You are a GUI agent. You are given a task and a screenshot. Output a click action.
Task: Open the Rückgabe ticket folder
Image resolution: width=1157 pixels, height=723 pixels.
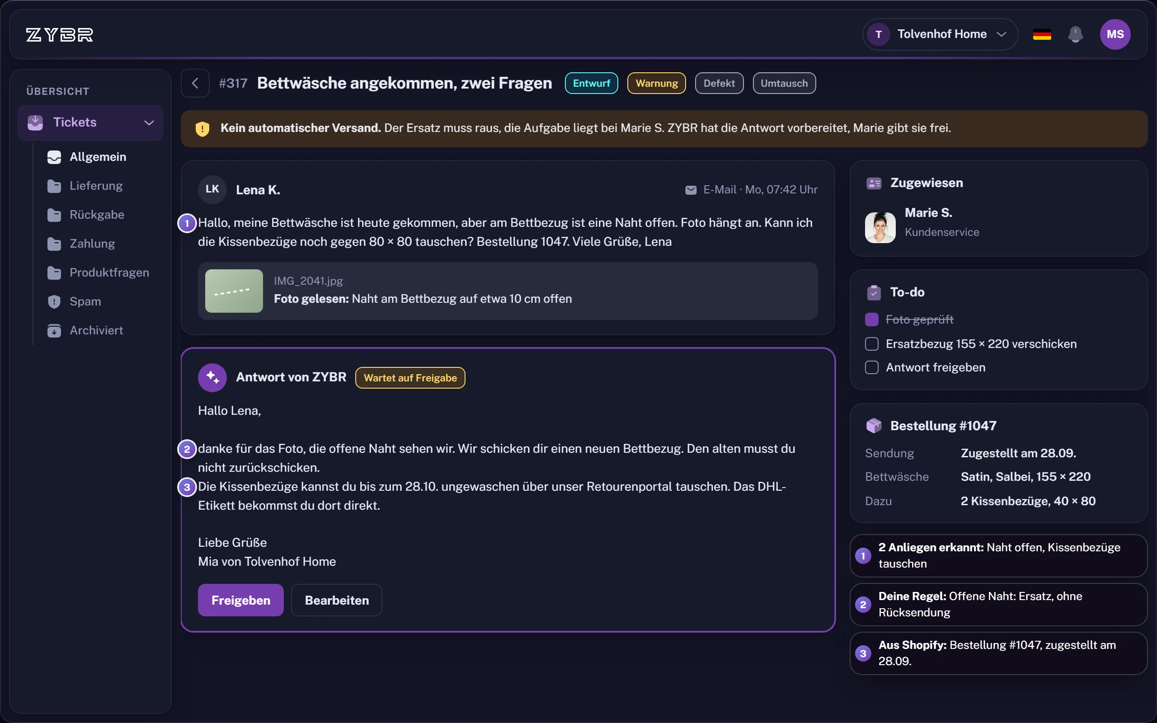coord(97,215)
